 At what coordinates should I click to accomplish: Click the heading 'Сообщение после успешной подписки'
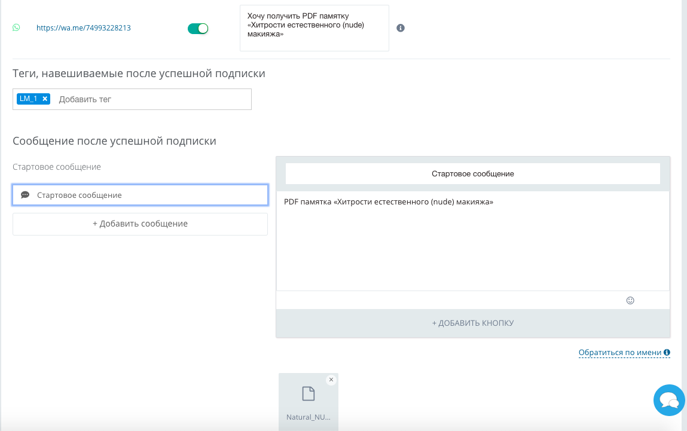tap(114, 141)
